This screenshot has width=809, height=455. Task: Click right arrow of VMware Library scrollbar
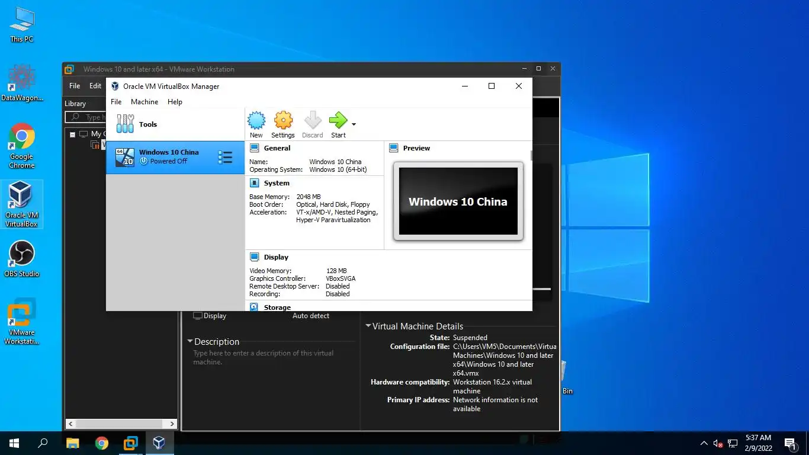point(172,424)
